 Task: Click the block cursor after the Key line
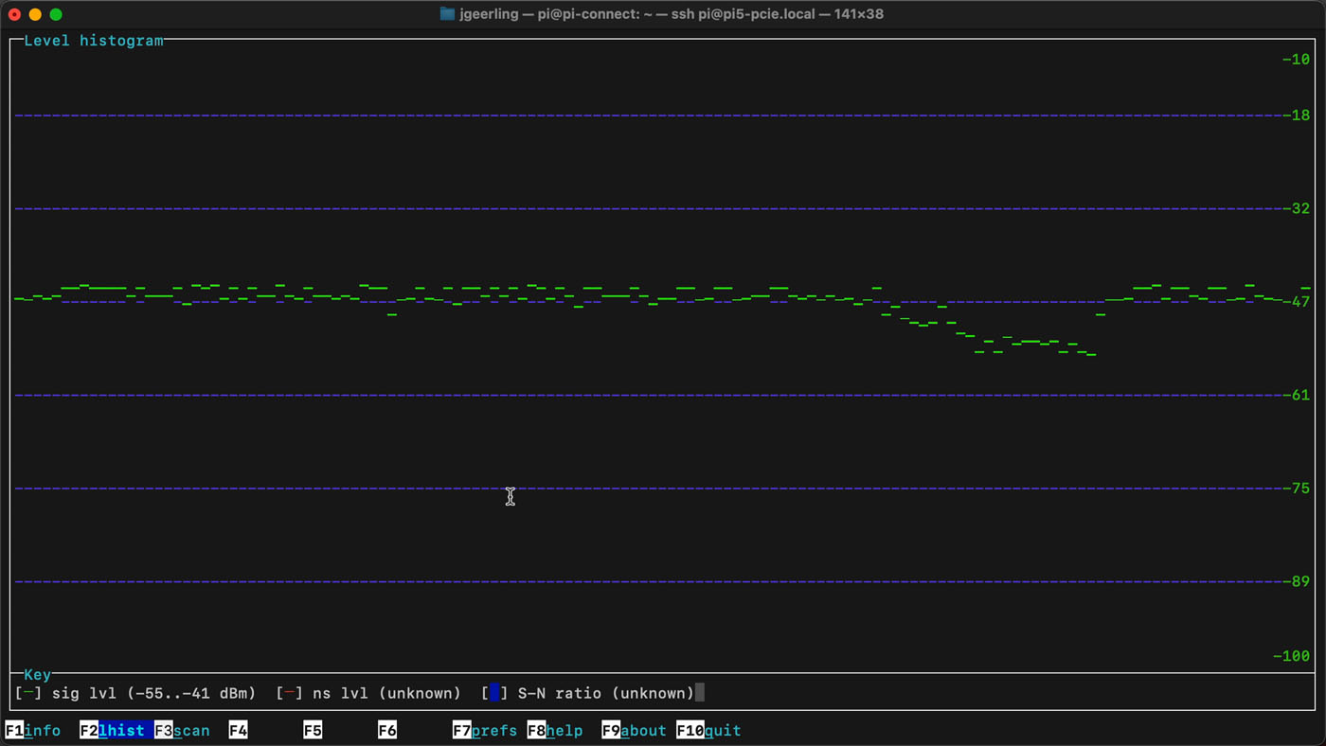pyautogui.click(x=702, y=693)
